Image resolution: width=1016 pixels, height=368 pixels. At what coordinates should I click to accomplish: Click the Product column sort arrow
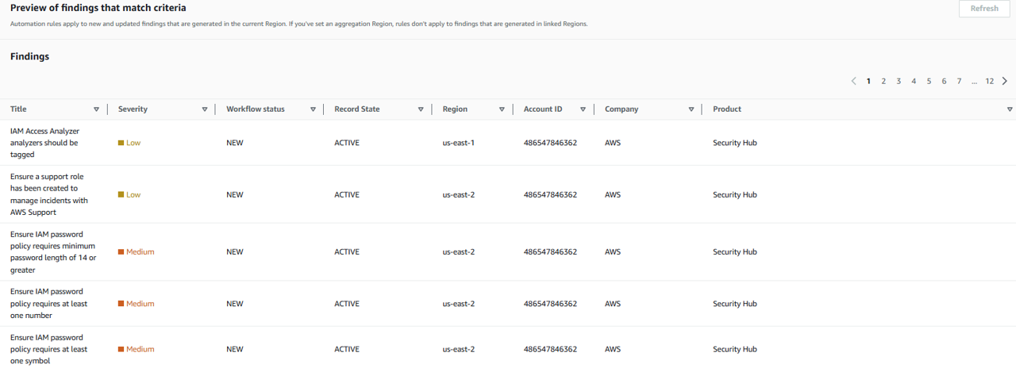[1010, 109]
